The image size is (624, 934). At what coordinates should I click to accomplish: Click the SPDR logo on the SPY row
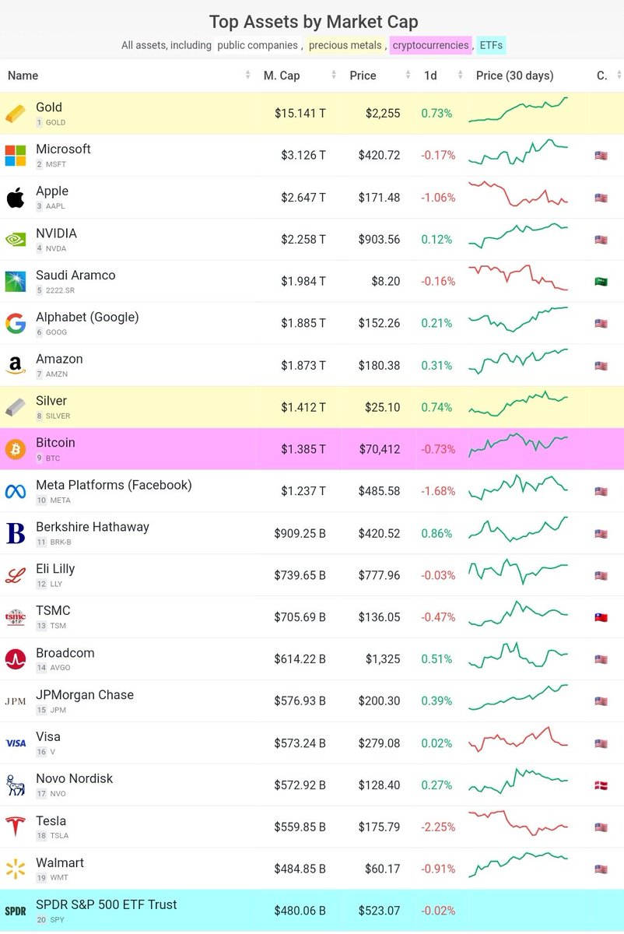pyautogui.click(x=16, y=910)
